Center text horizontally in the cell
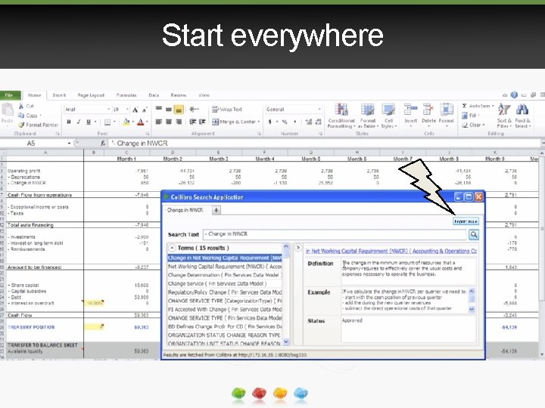This screenshot has height=408, width=545. [169, 122]
